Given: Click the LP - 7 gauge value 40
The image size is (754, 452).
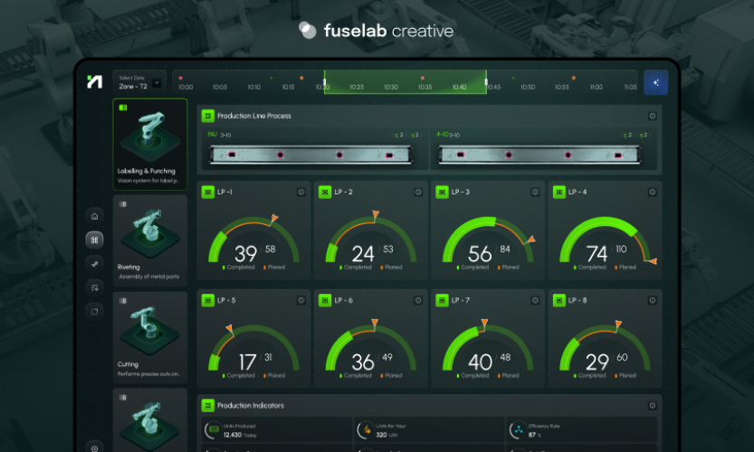Looking at the screenshot, I should [480, 362].
